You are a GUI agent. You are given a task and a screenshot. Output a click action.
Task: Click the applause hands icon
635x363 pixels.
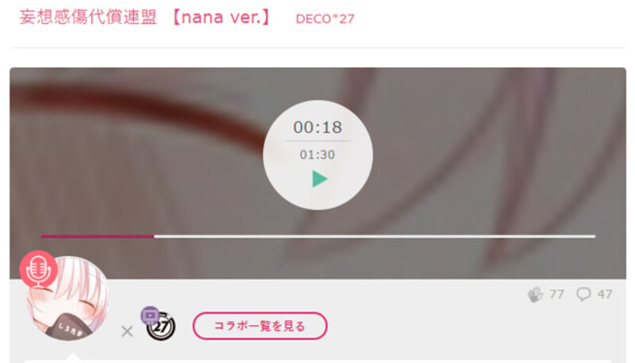(x=535, y=294)
